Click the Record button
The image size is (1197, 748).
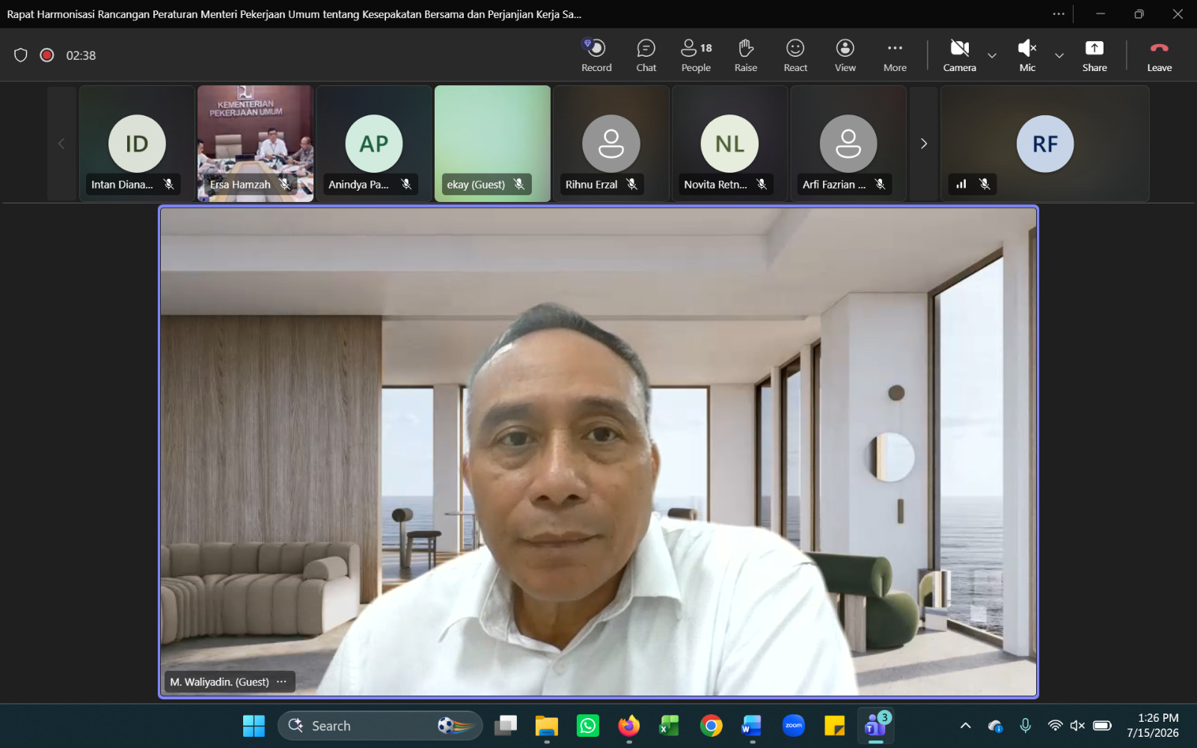coord(596,55)
